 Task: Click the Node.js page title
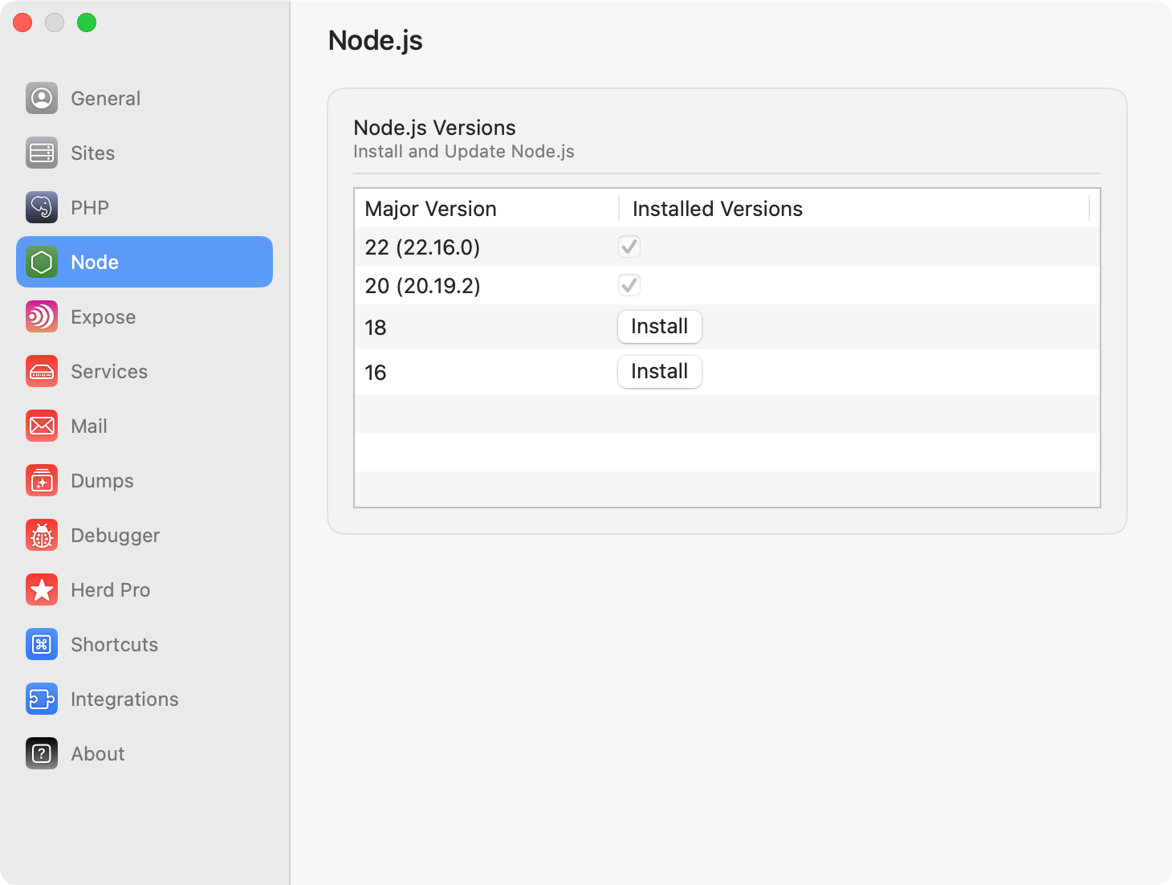tap(376, 40)
